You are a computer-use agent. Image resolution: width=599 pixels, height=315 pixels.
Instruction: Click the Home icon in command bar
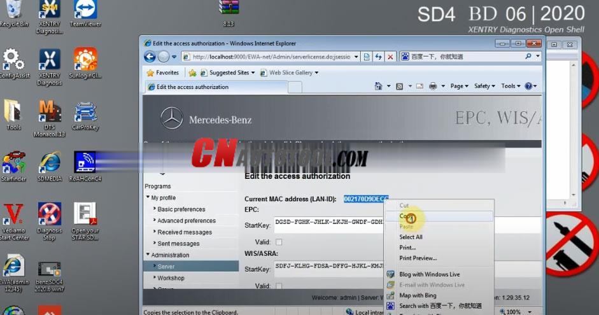(378, 87)
